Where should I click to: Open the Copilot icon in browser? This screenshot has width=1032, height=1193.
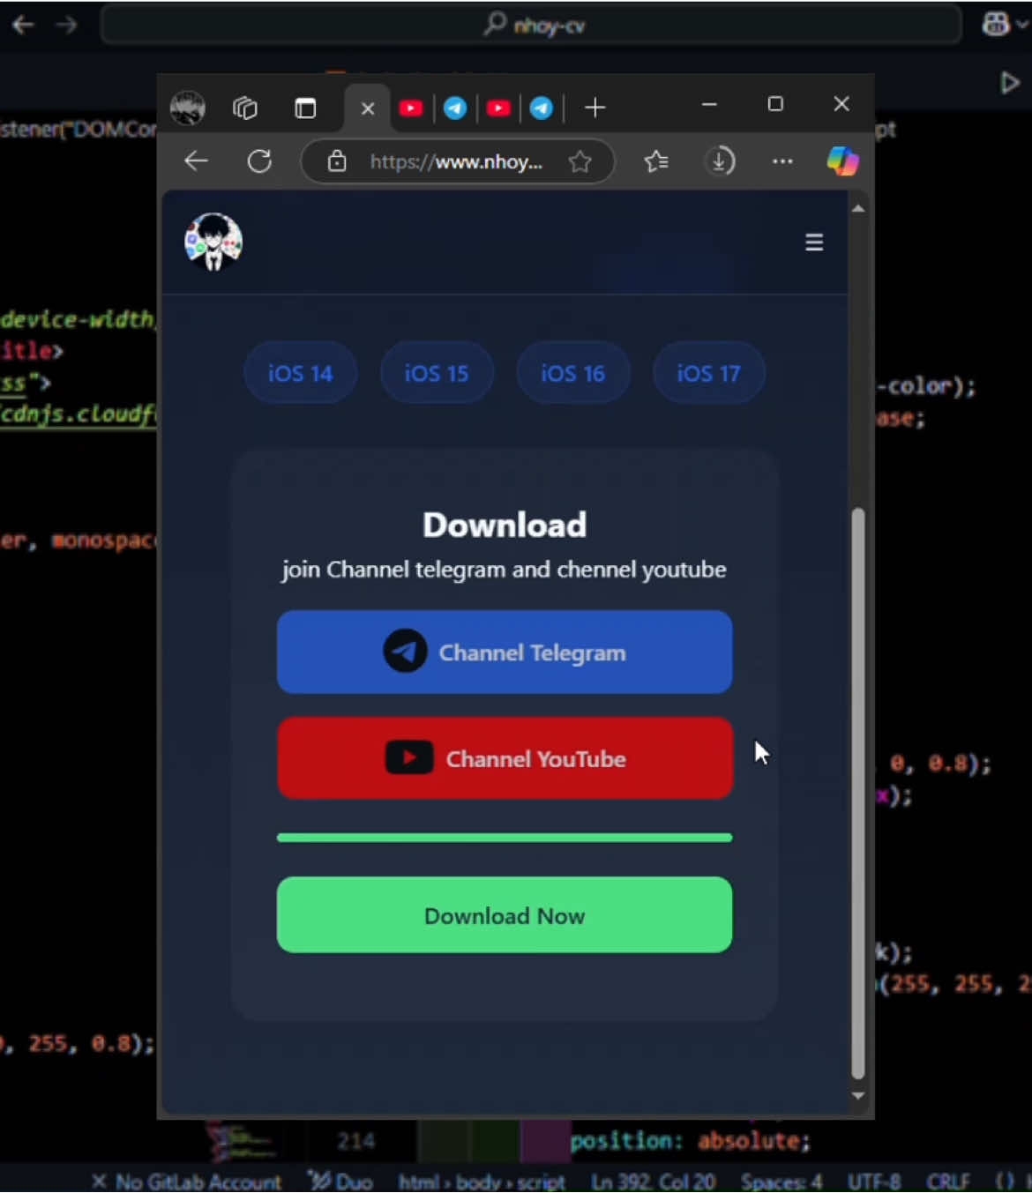pos(842,161)
